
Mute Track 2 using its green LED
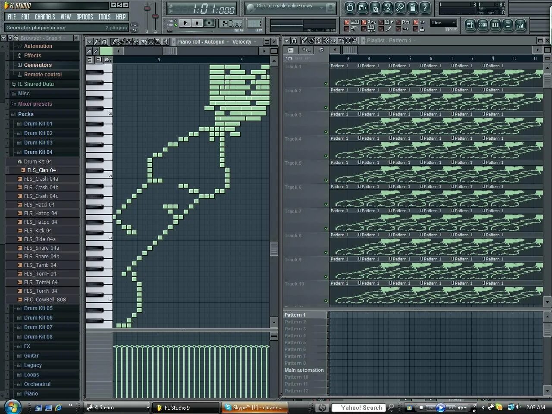326,107
